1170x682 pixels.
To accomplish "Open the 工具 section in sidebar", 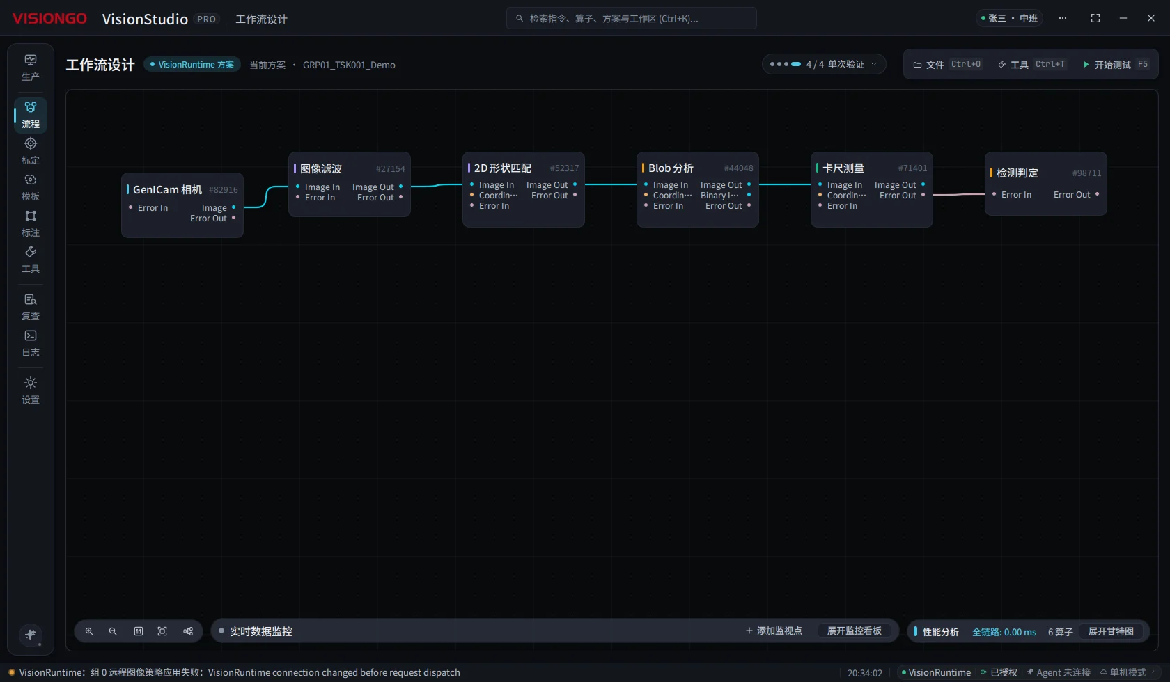I will 31,260.
